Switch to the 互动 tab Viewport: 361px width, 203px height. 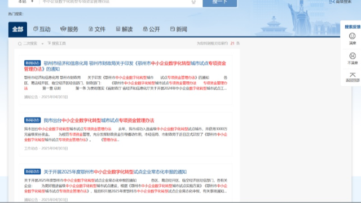pos(42,29)
